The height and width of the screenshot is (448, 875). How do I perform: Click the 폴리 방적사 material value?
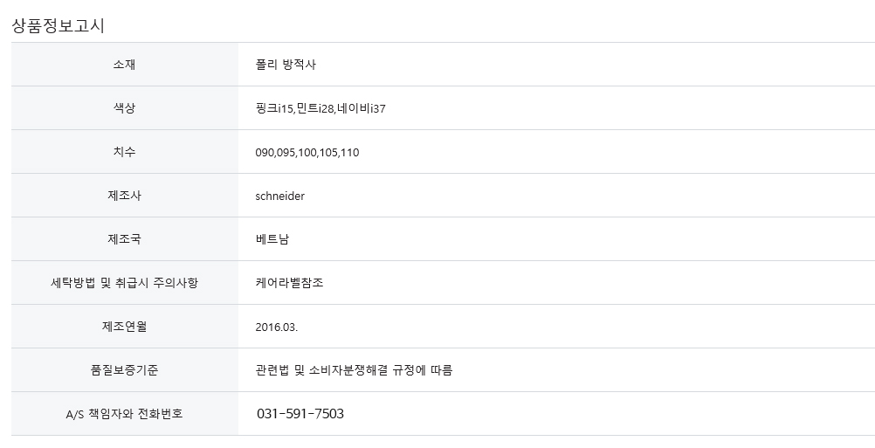286,65
